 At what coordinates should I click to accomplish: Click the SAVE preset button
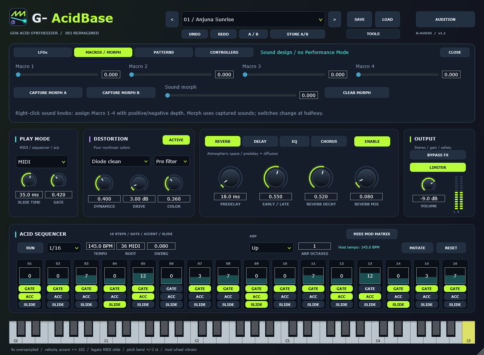tap(360, 19)
